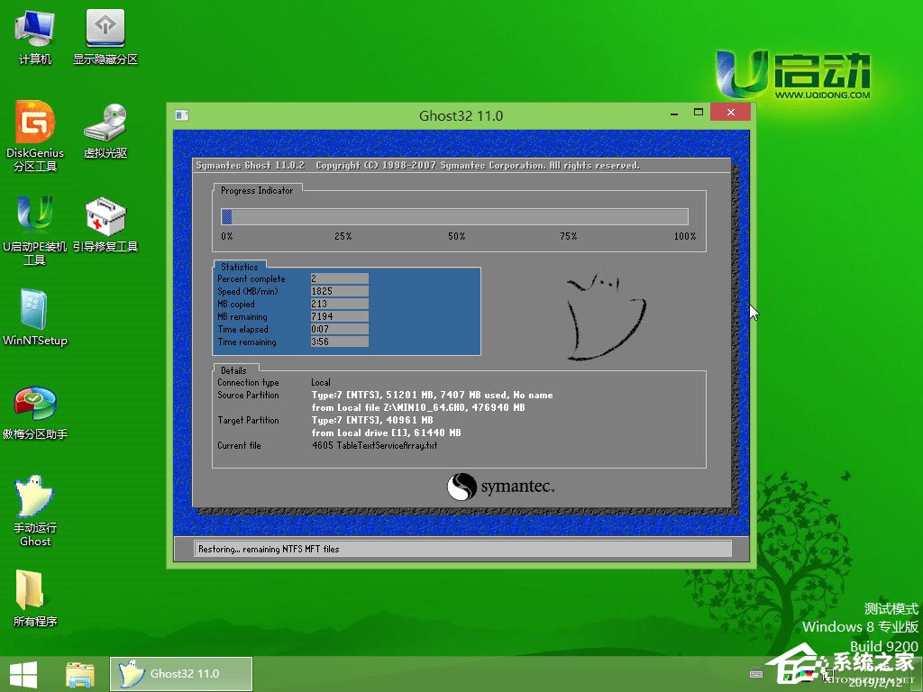Open the Start menu
The width and height of the screenshot is (923, 692).
(23, 672)
